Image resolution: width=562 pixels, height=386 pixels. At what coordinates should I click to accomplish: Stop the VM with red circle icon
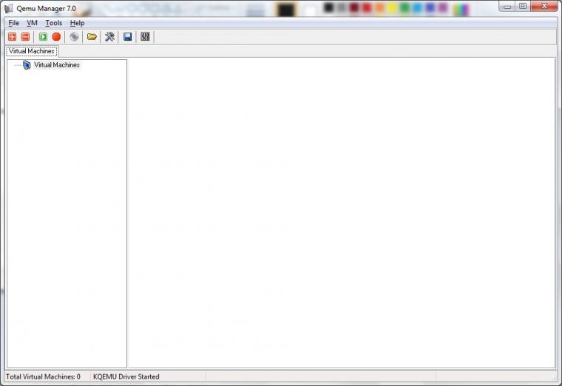click(x=56, y=37)
